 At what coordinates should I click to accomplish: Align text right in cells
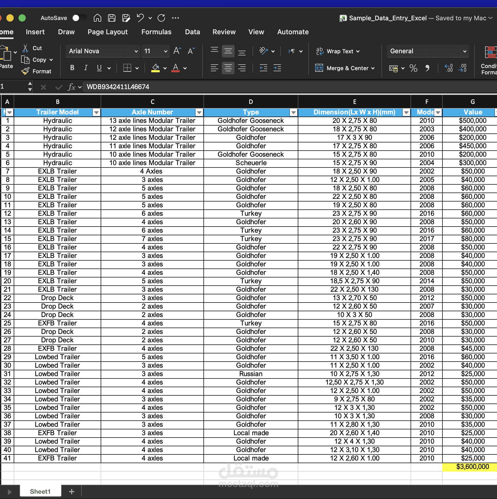point(242,68)
